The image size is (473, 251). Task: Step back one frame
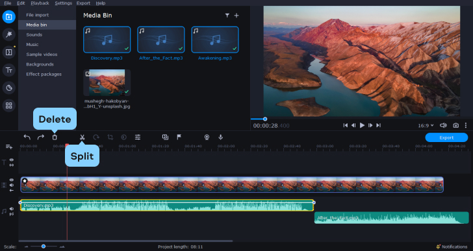coord(353,125)
